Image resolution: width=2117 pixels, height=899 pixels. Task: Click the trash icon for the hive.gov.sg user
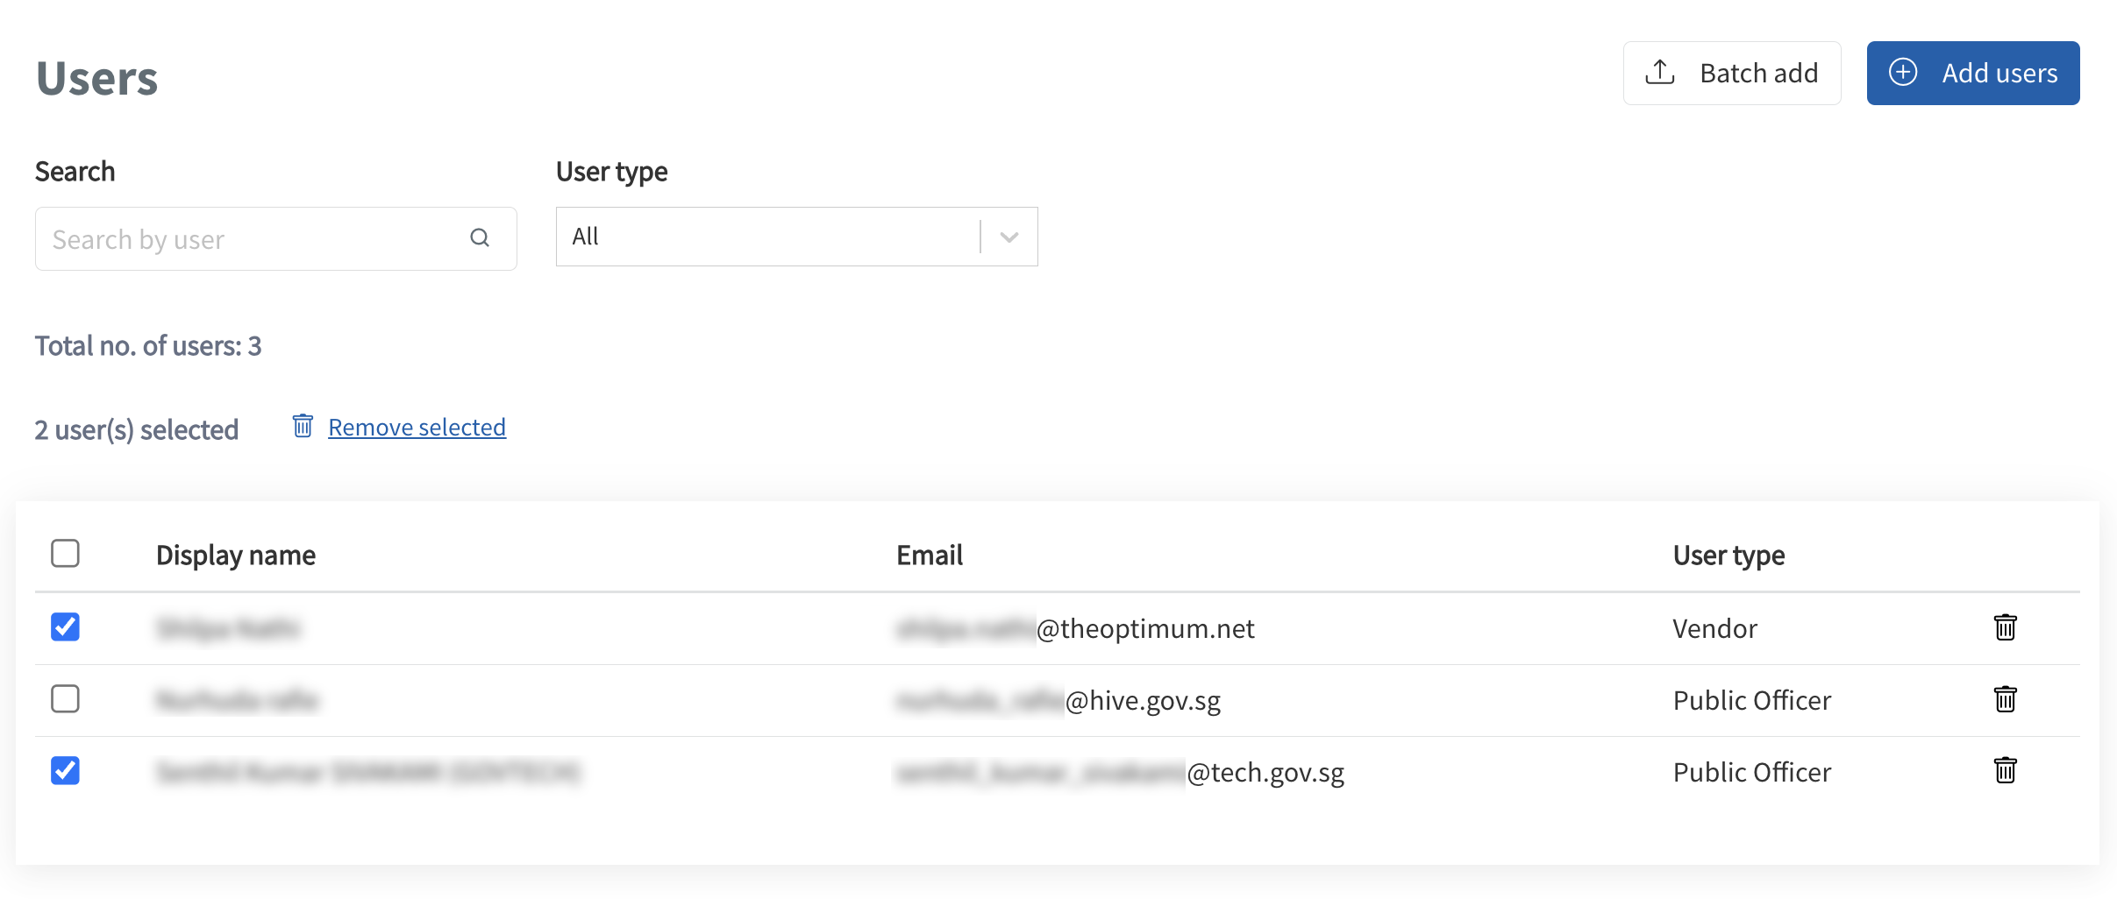[2006, 699]
